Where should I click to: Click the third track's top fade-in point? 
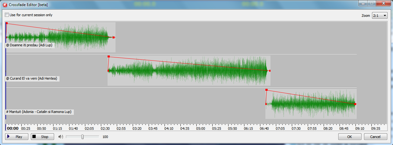coord(266,90)
